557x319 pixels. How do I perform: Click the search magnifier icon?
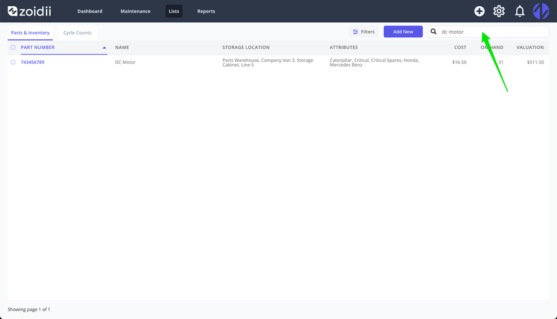pos(433,32)
